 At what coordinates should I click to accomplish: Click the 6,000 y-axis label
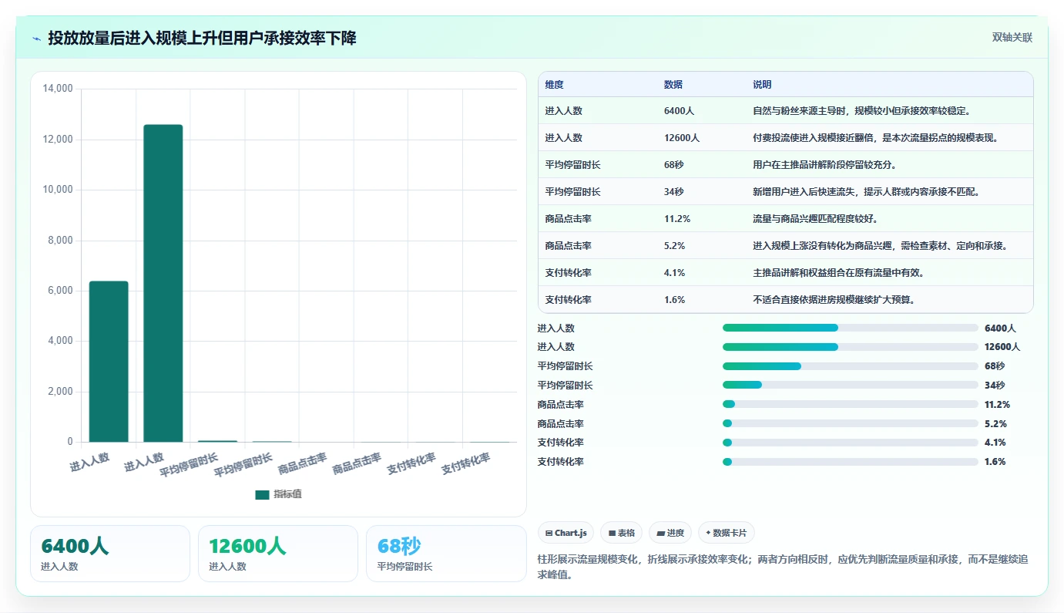click(60, 291)
